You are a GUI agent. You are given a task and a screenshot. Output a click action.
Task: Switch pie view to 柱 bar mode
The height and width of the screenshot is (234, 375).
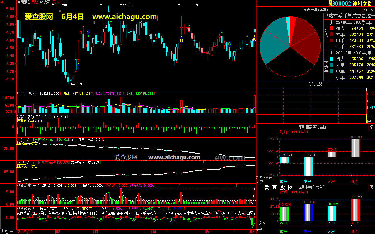pos(366,10)
